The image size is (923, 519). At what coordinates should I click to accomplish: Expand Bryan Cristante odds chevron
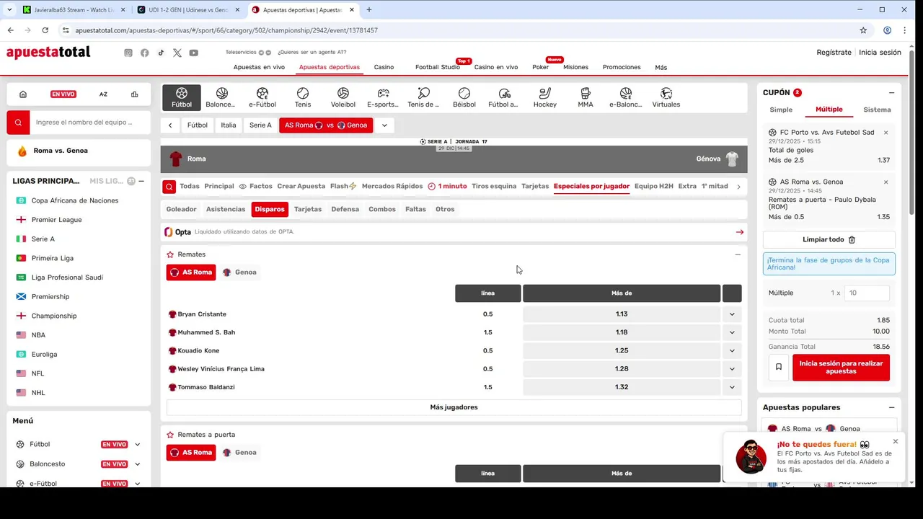tap(732, 314)
